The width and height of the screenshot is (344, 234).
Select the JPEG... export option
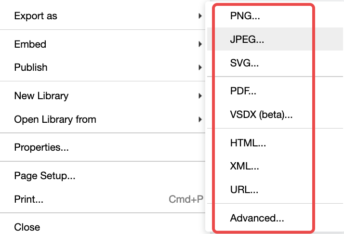(x=247, y=39)
